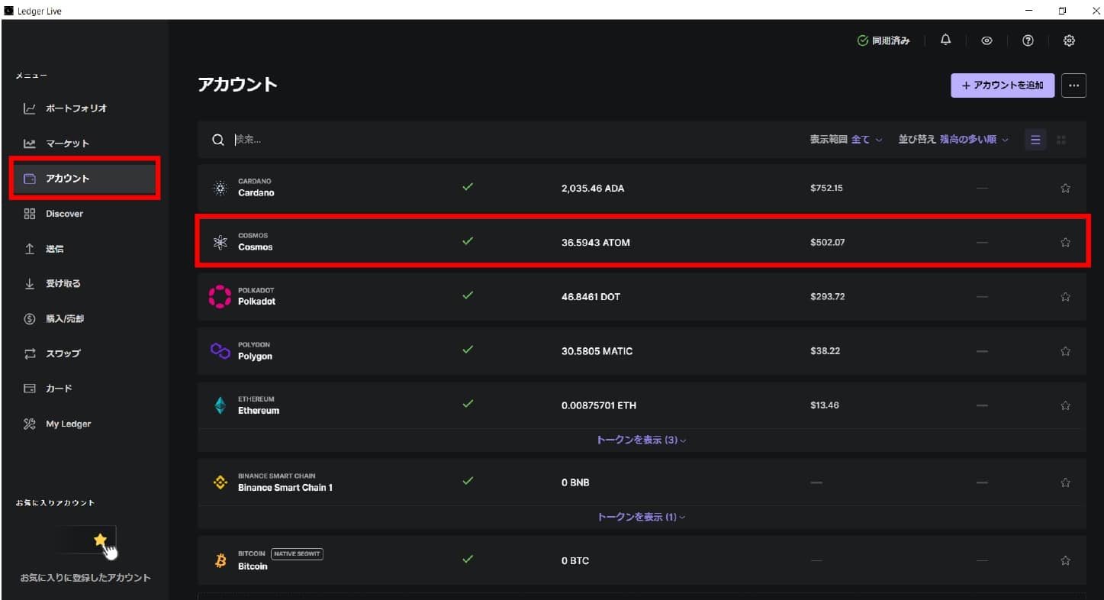
Task: Click the Bitcoin logo icon
Action: tap(220, 561)
